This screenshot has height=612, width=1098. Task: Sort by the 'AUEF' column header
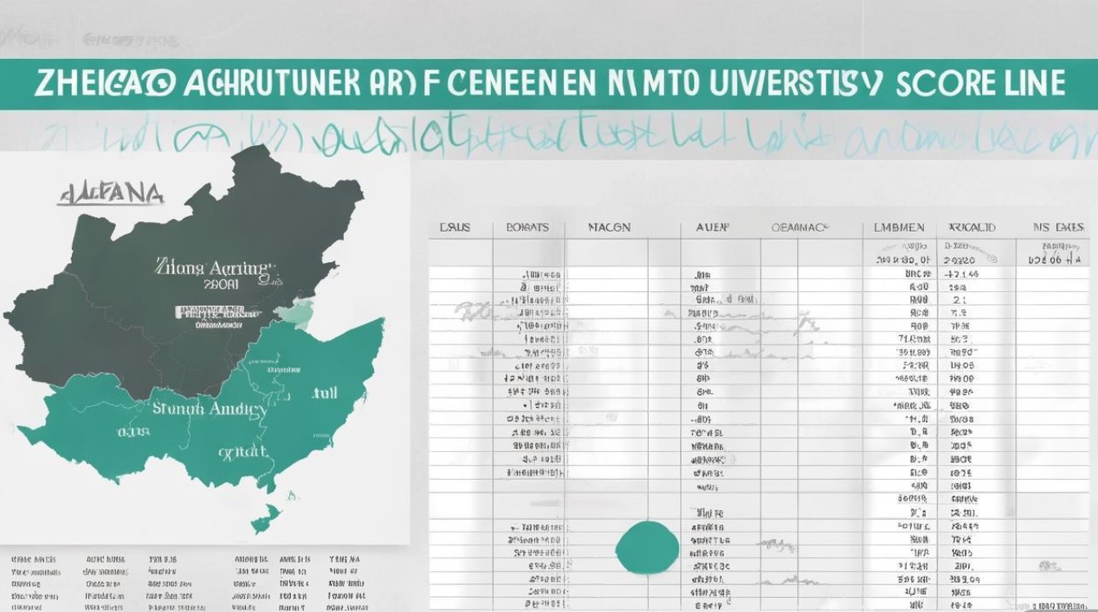point(712,228)
